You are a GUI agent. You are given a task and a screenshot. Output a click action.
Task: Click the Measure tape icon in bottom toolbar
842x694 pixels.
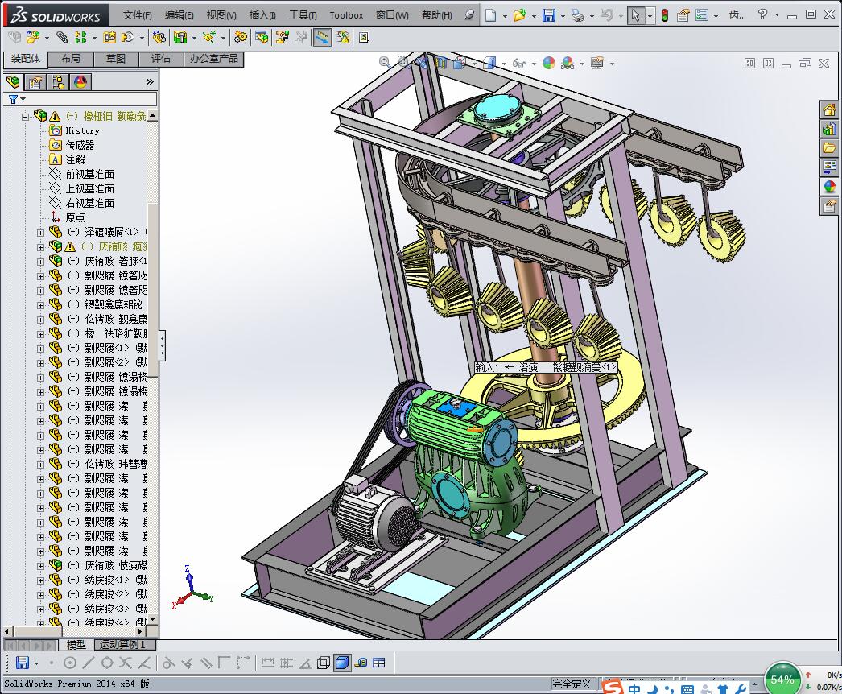361,663
